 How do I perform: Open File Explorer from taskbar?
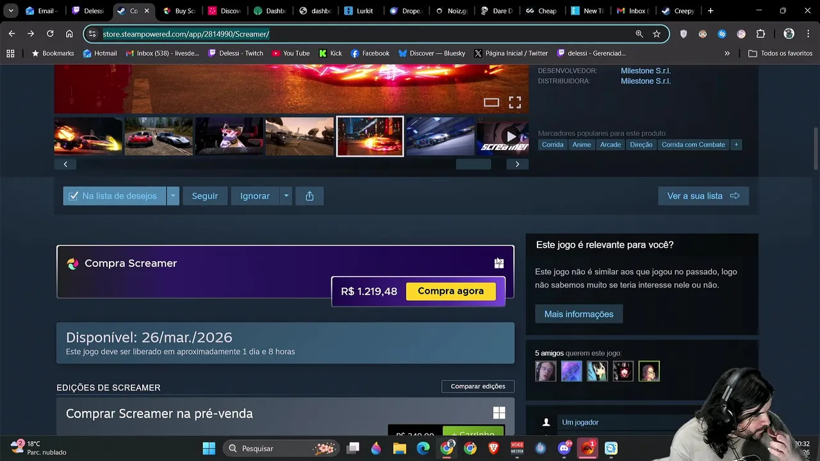(x=400, y=448)
